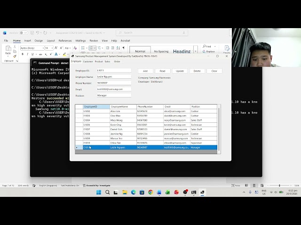Click Clear All Formatting icon
This screenshot has height=225, width=301.
[75, 48]
